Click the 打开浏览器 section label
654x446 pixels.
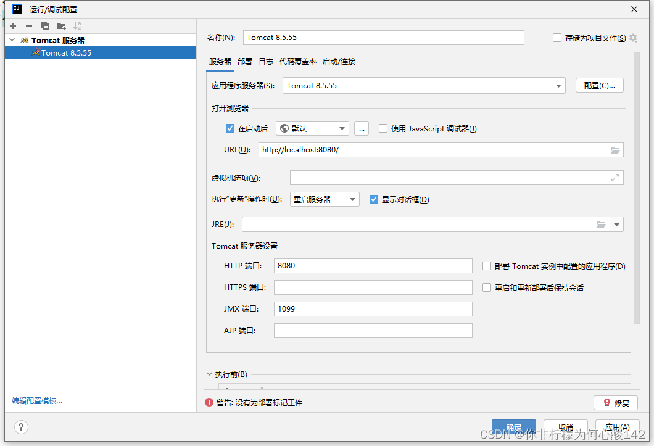(x=230, y=109)
